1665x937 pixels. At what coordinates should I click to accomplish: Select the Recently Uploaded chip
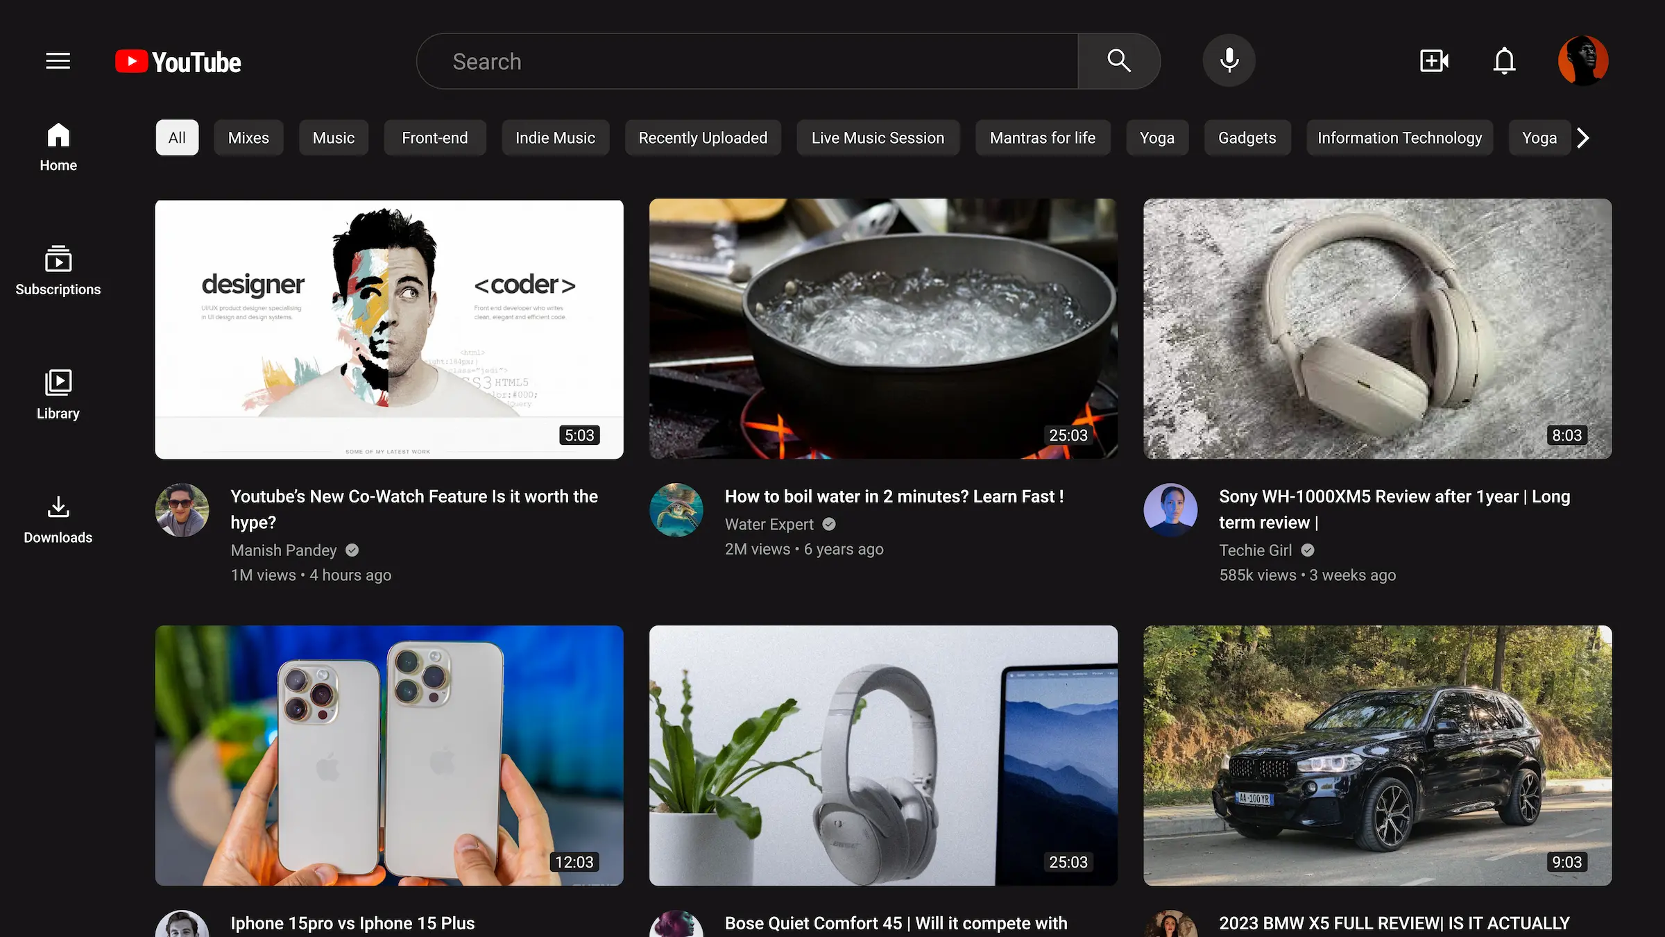[x=703, y=137]
